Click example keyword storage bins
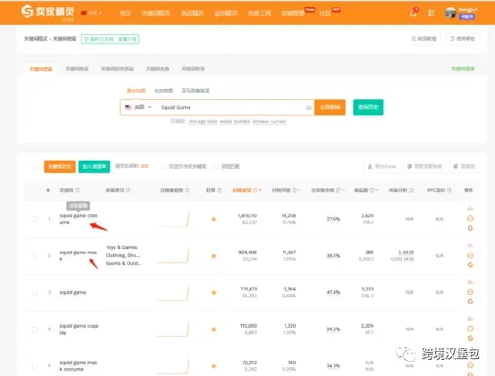Viewport: 495px width, 376px height. point(203,121)
